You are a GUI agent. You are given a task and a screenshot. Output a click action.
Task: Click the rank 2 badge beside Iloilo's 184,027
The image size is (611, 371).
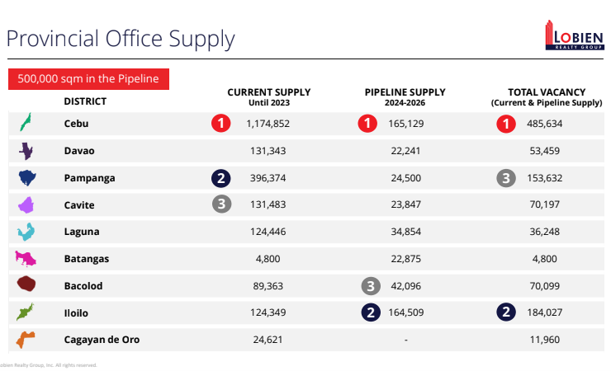tap(506, 312)
